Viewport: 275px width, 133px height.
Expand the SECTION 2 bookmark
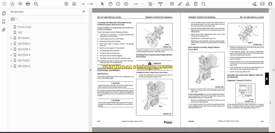tap(11, 44)
